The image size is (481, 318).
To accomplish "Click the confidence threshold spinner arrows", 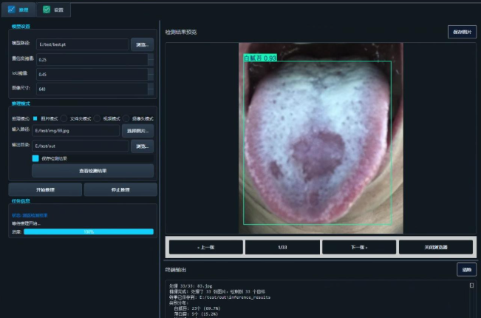I will 151,59.
